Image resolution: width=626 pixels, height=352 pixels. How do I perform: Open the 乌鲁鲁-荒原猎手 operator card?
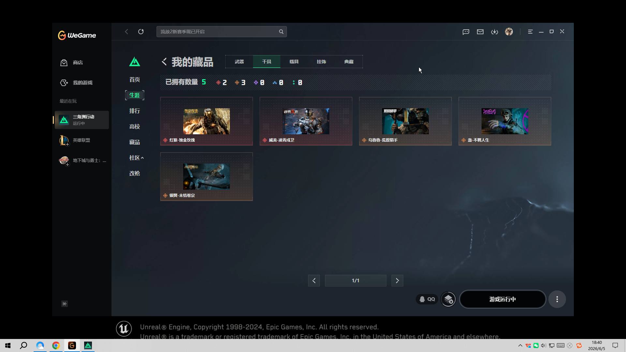pyautogui.click(x=405, y=121)
